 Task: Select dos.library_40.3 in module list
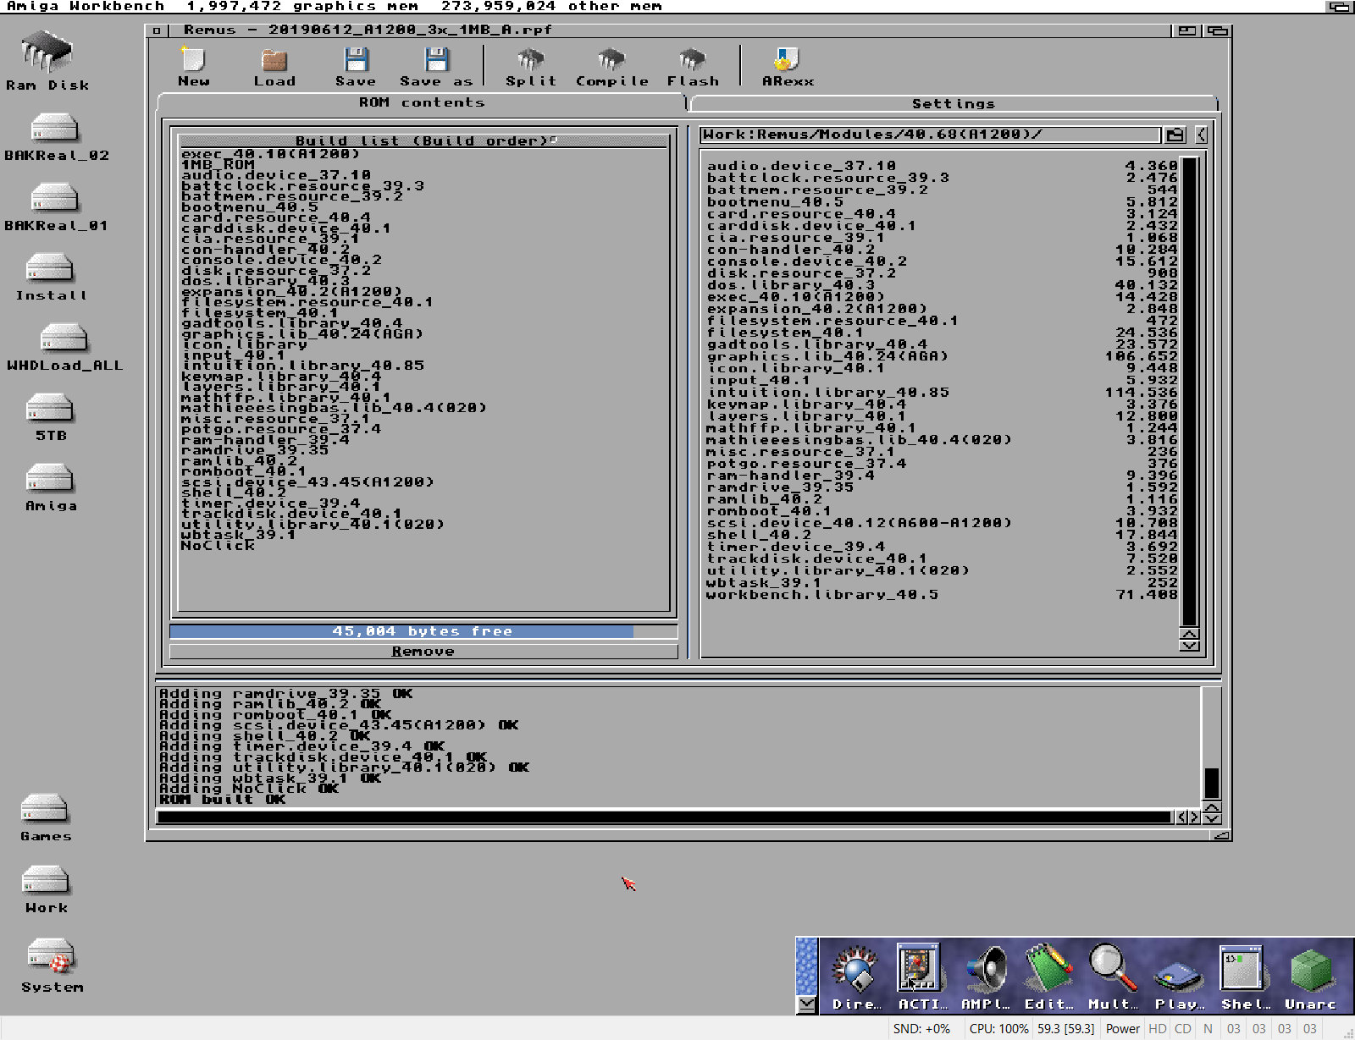[941, 285]
